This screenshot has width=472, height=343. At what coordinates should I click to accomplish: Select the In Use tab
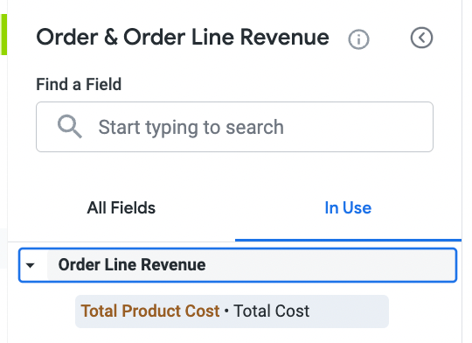tap(348, 207)
